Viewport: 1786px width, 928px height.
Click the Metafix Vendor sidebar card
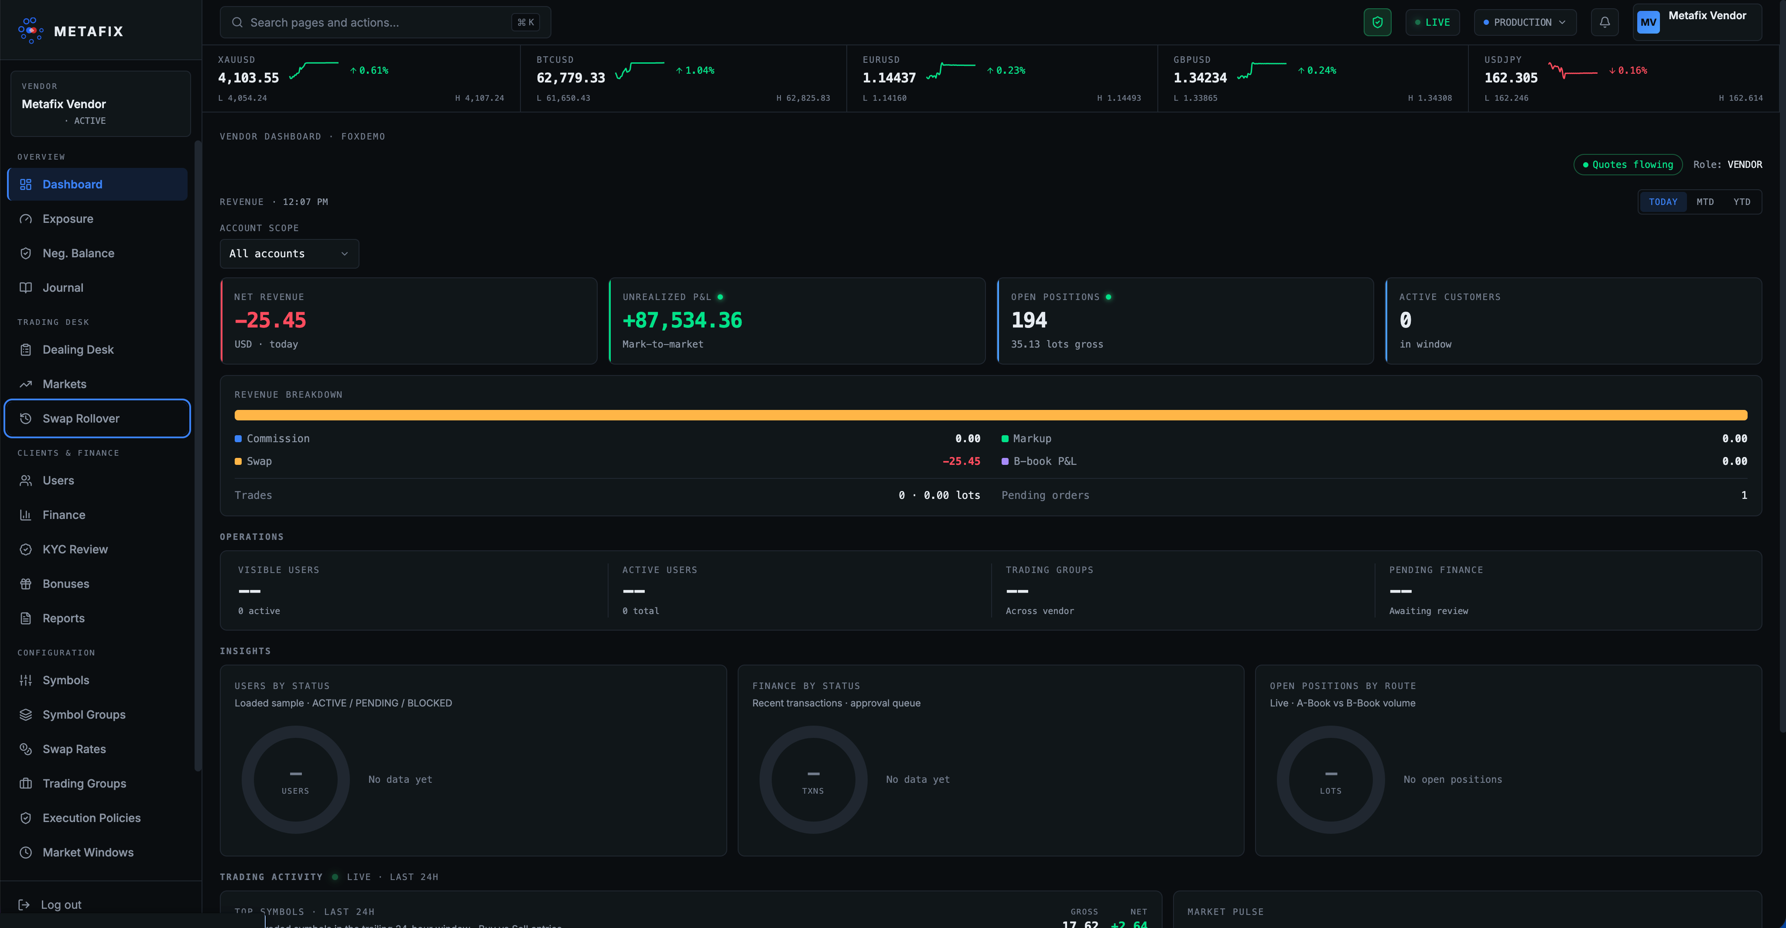(x=100, y=103)
